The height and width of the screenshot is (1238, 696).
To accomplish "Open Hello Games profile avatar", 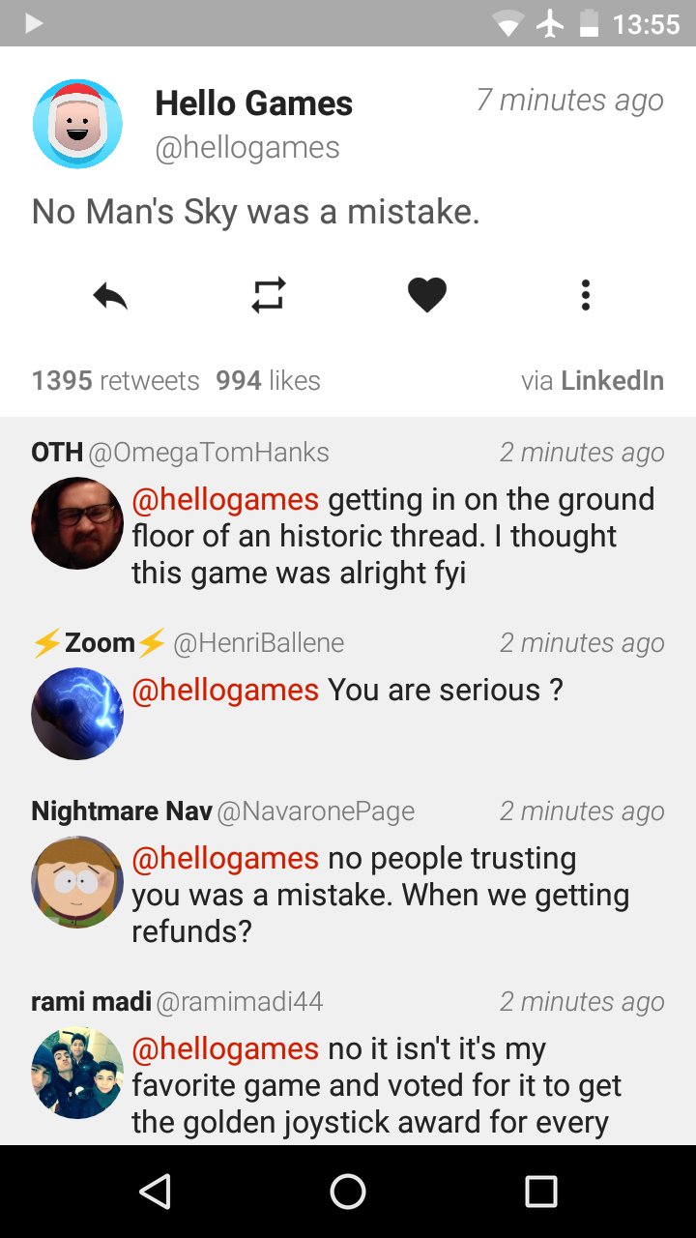I will (77, 125).
